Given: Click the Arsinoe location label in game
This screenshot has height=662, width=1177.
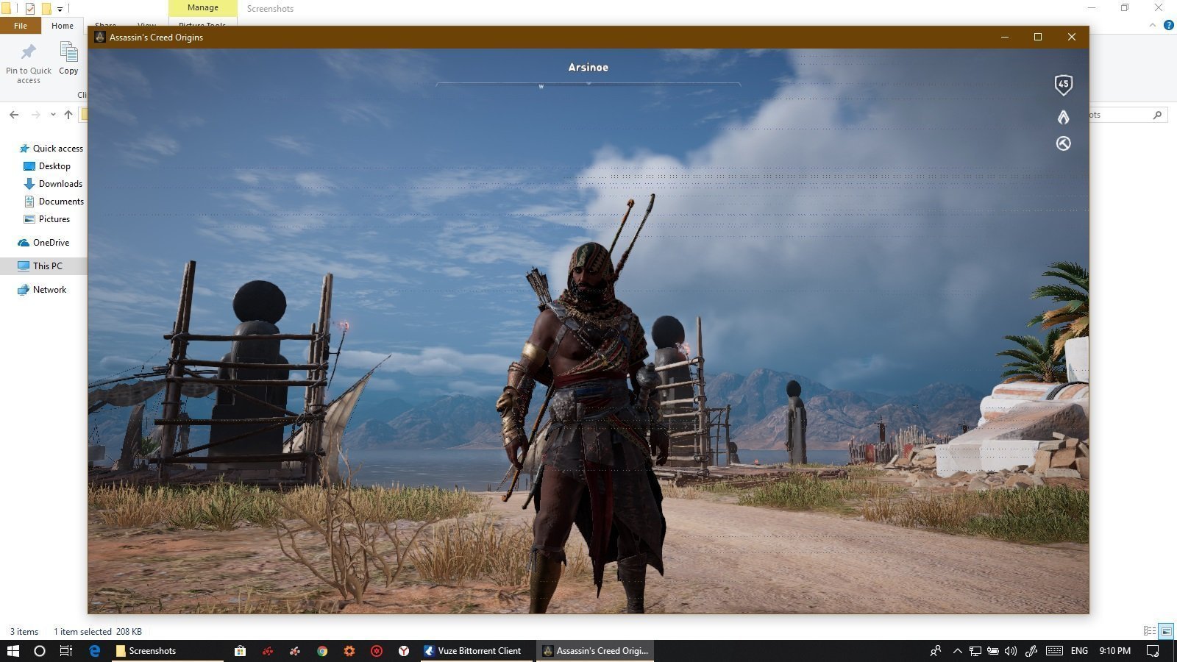Looking at the screenshot, I should [588, 68].
